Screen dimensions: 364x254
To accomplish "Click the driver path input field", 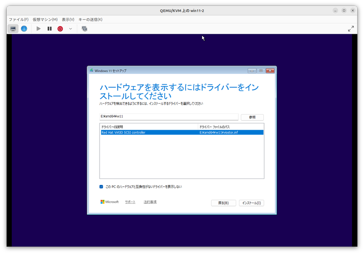I will click(x=169, y=117).
